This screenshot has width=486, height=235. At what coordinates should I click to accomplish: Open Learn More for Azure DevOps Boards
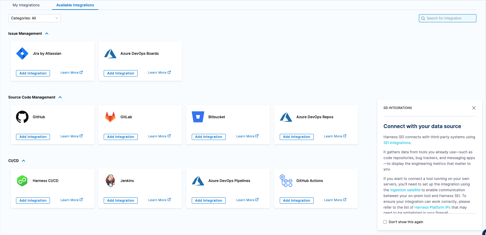pyautogui.click(x=159, y=72)
